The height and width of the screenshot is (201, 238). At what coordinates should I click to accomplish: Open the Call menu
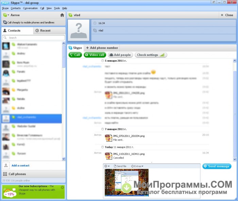pos(42,8)
